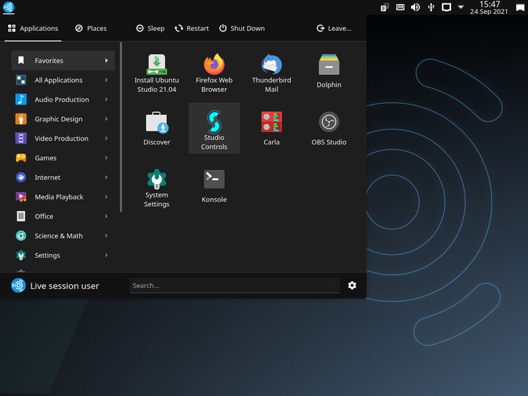Click the Restart button
528x396 pixels.
pyautogui.click(x=192, y=29)
